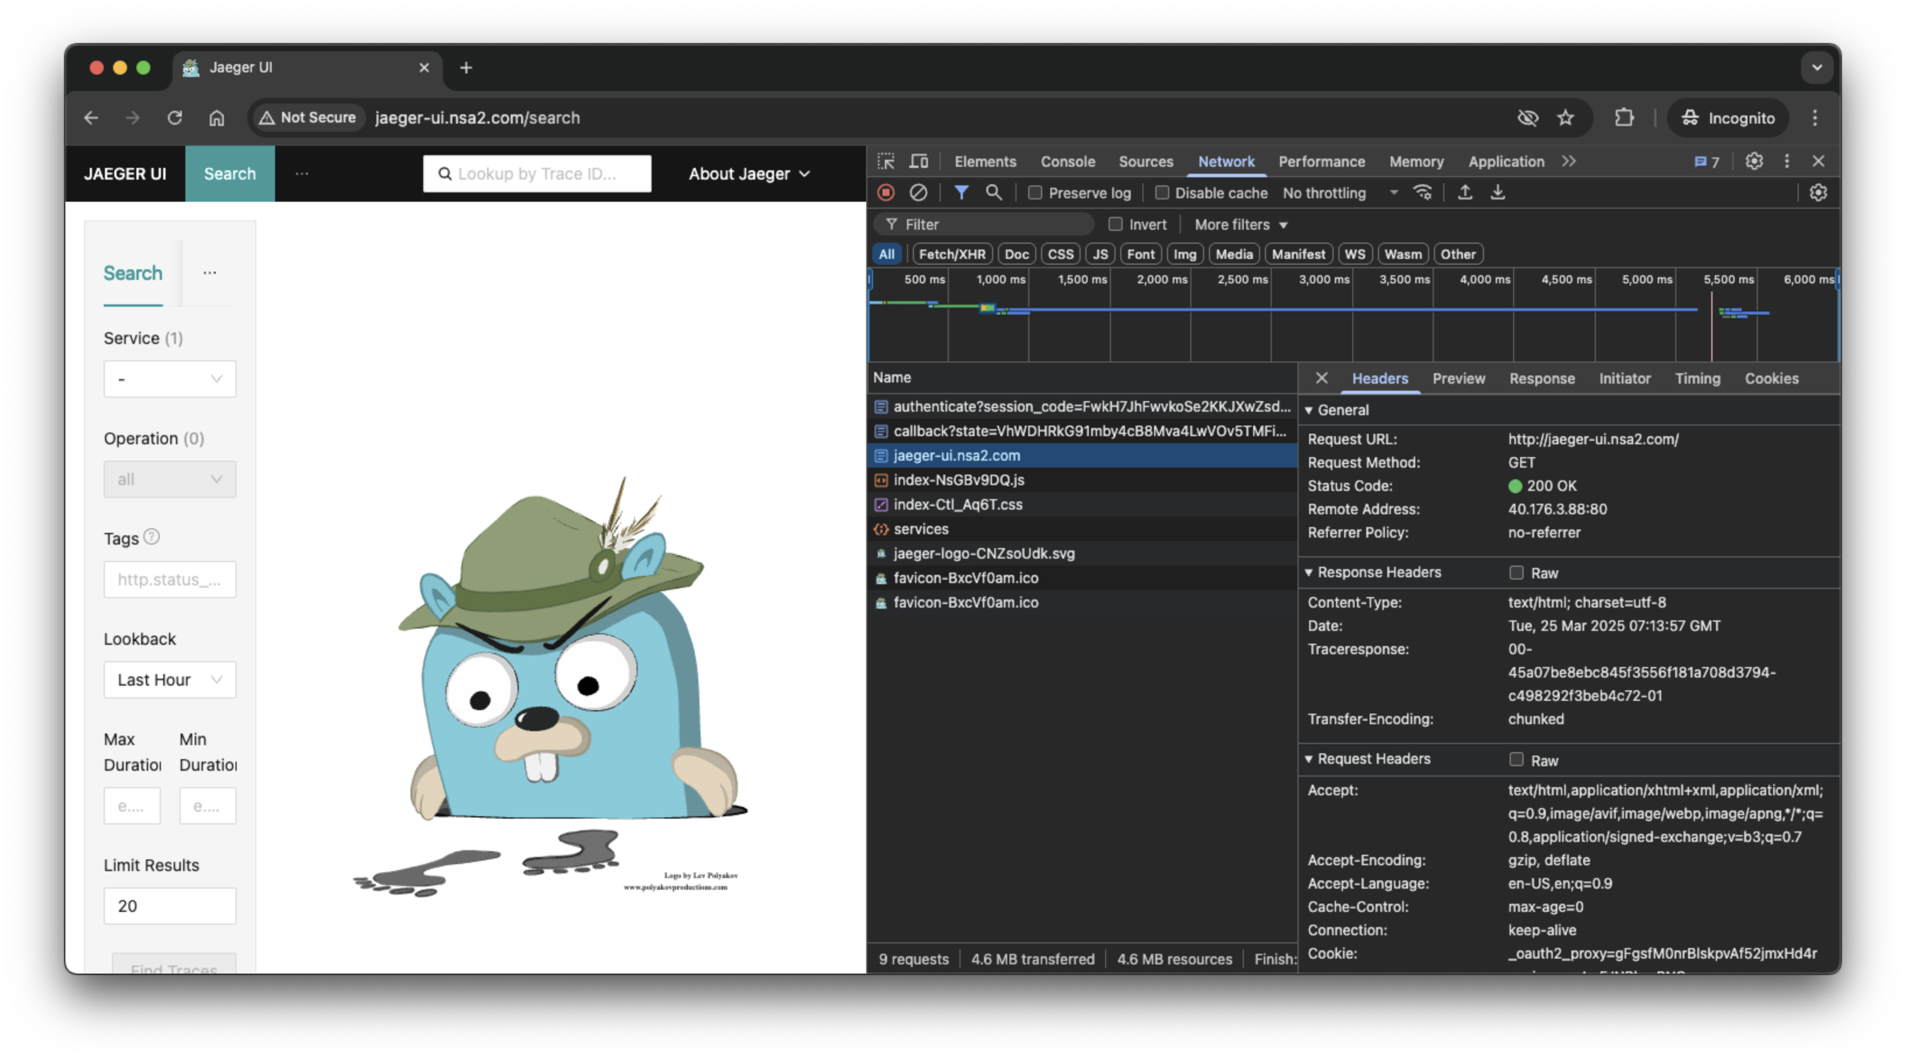
Task: Click the Lookup by Trace ID field
Action: pyautogui.click(x=536, y=174)
